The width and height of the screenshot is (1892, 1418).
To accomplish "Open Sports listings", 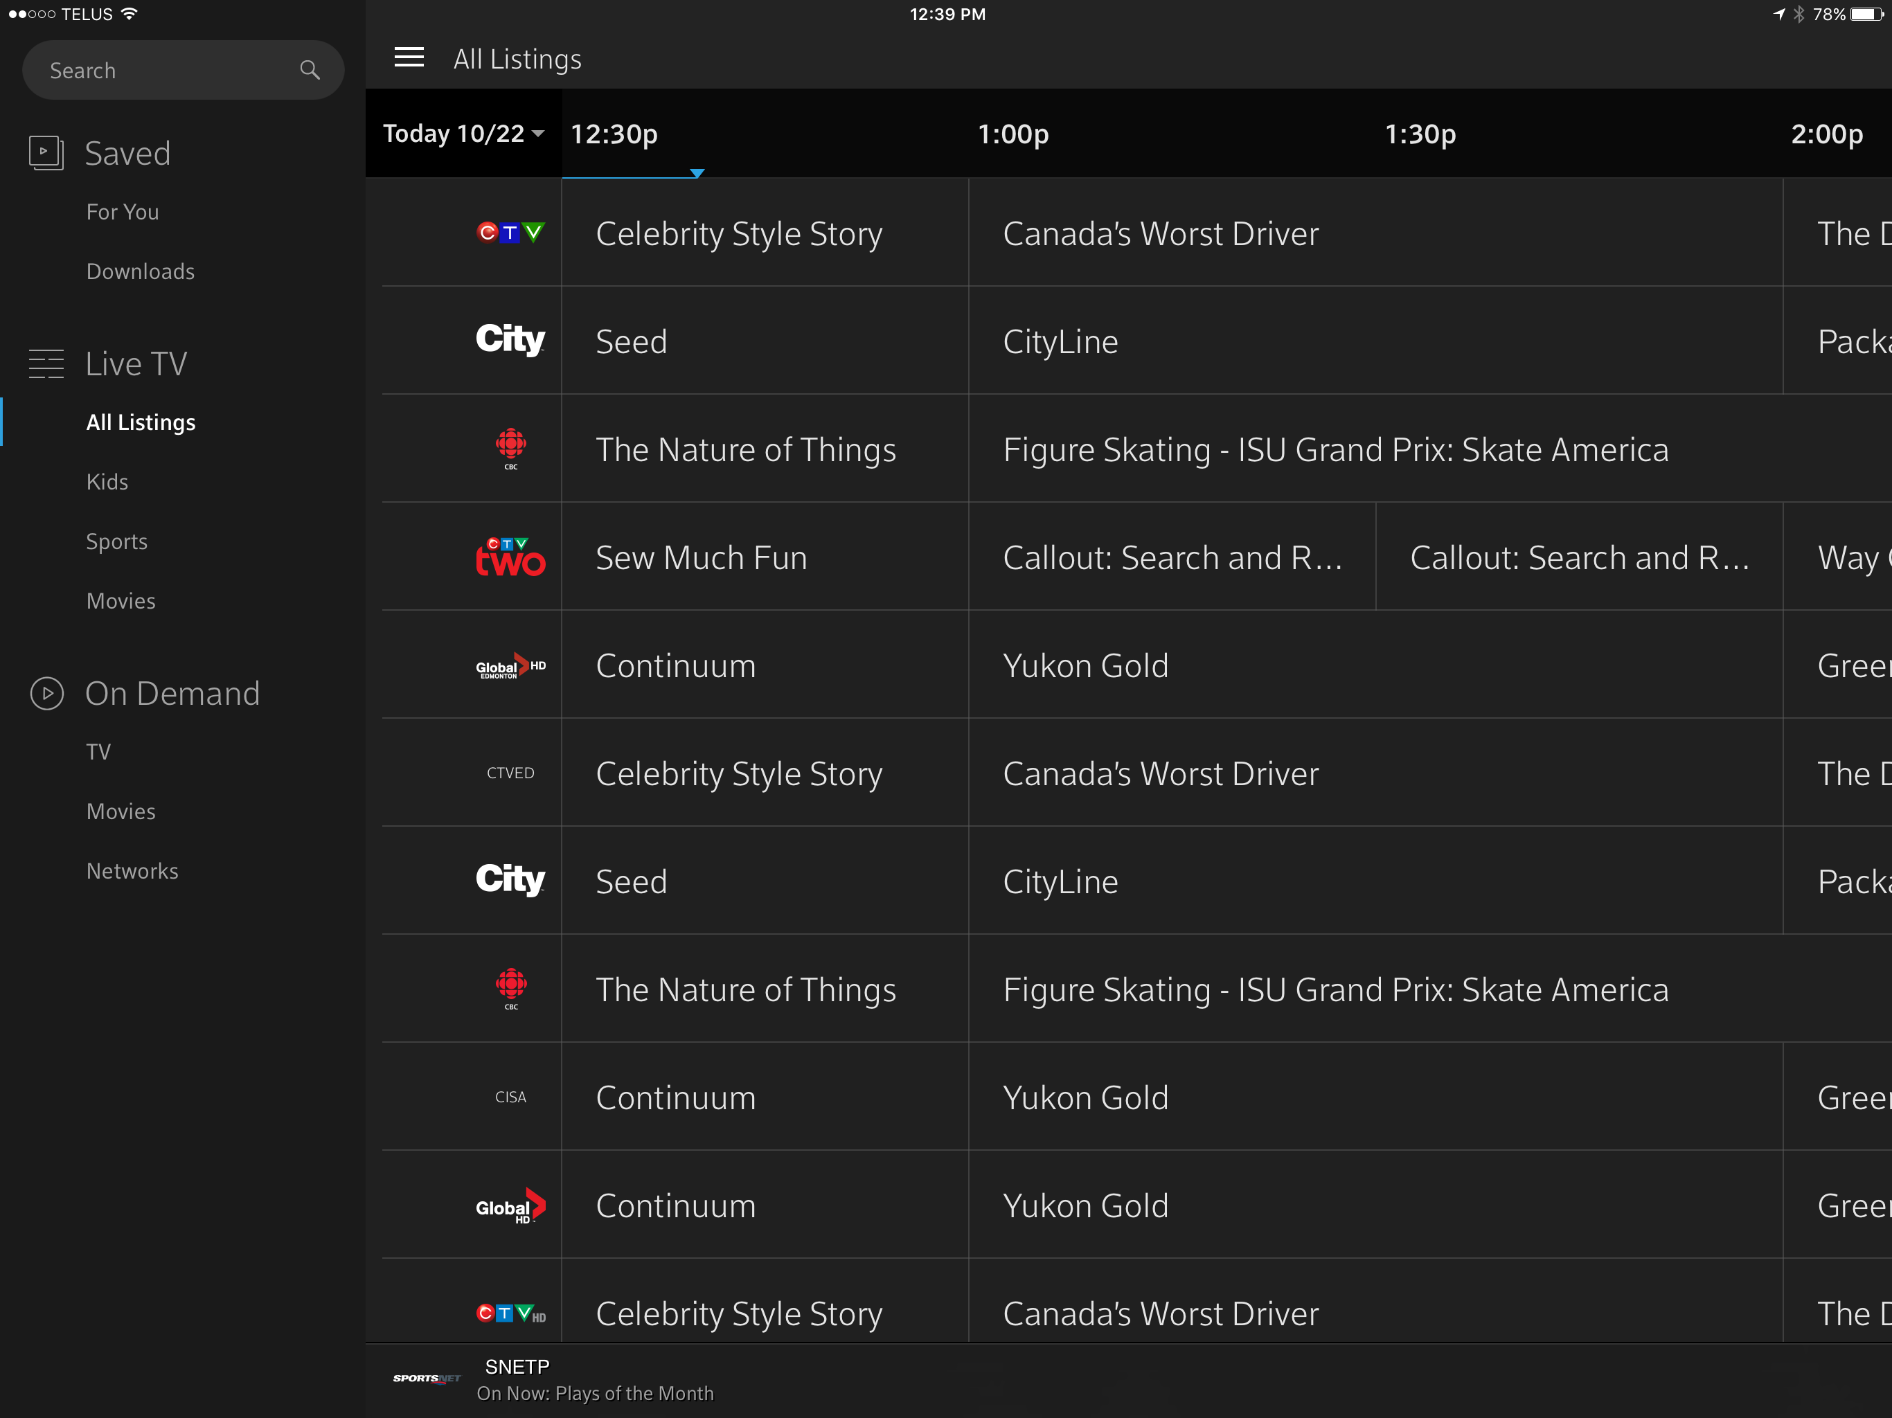I will click(x=116, y=541).
